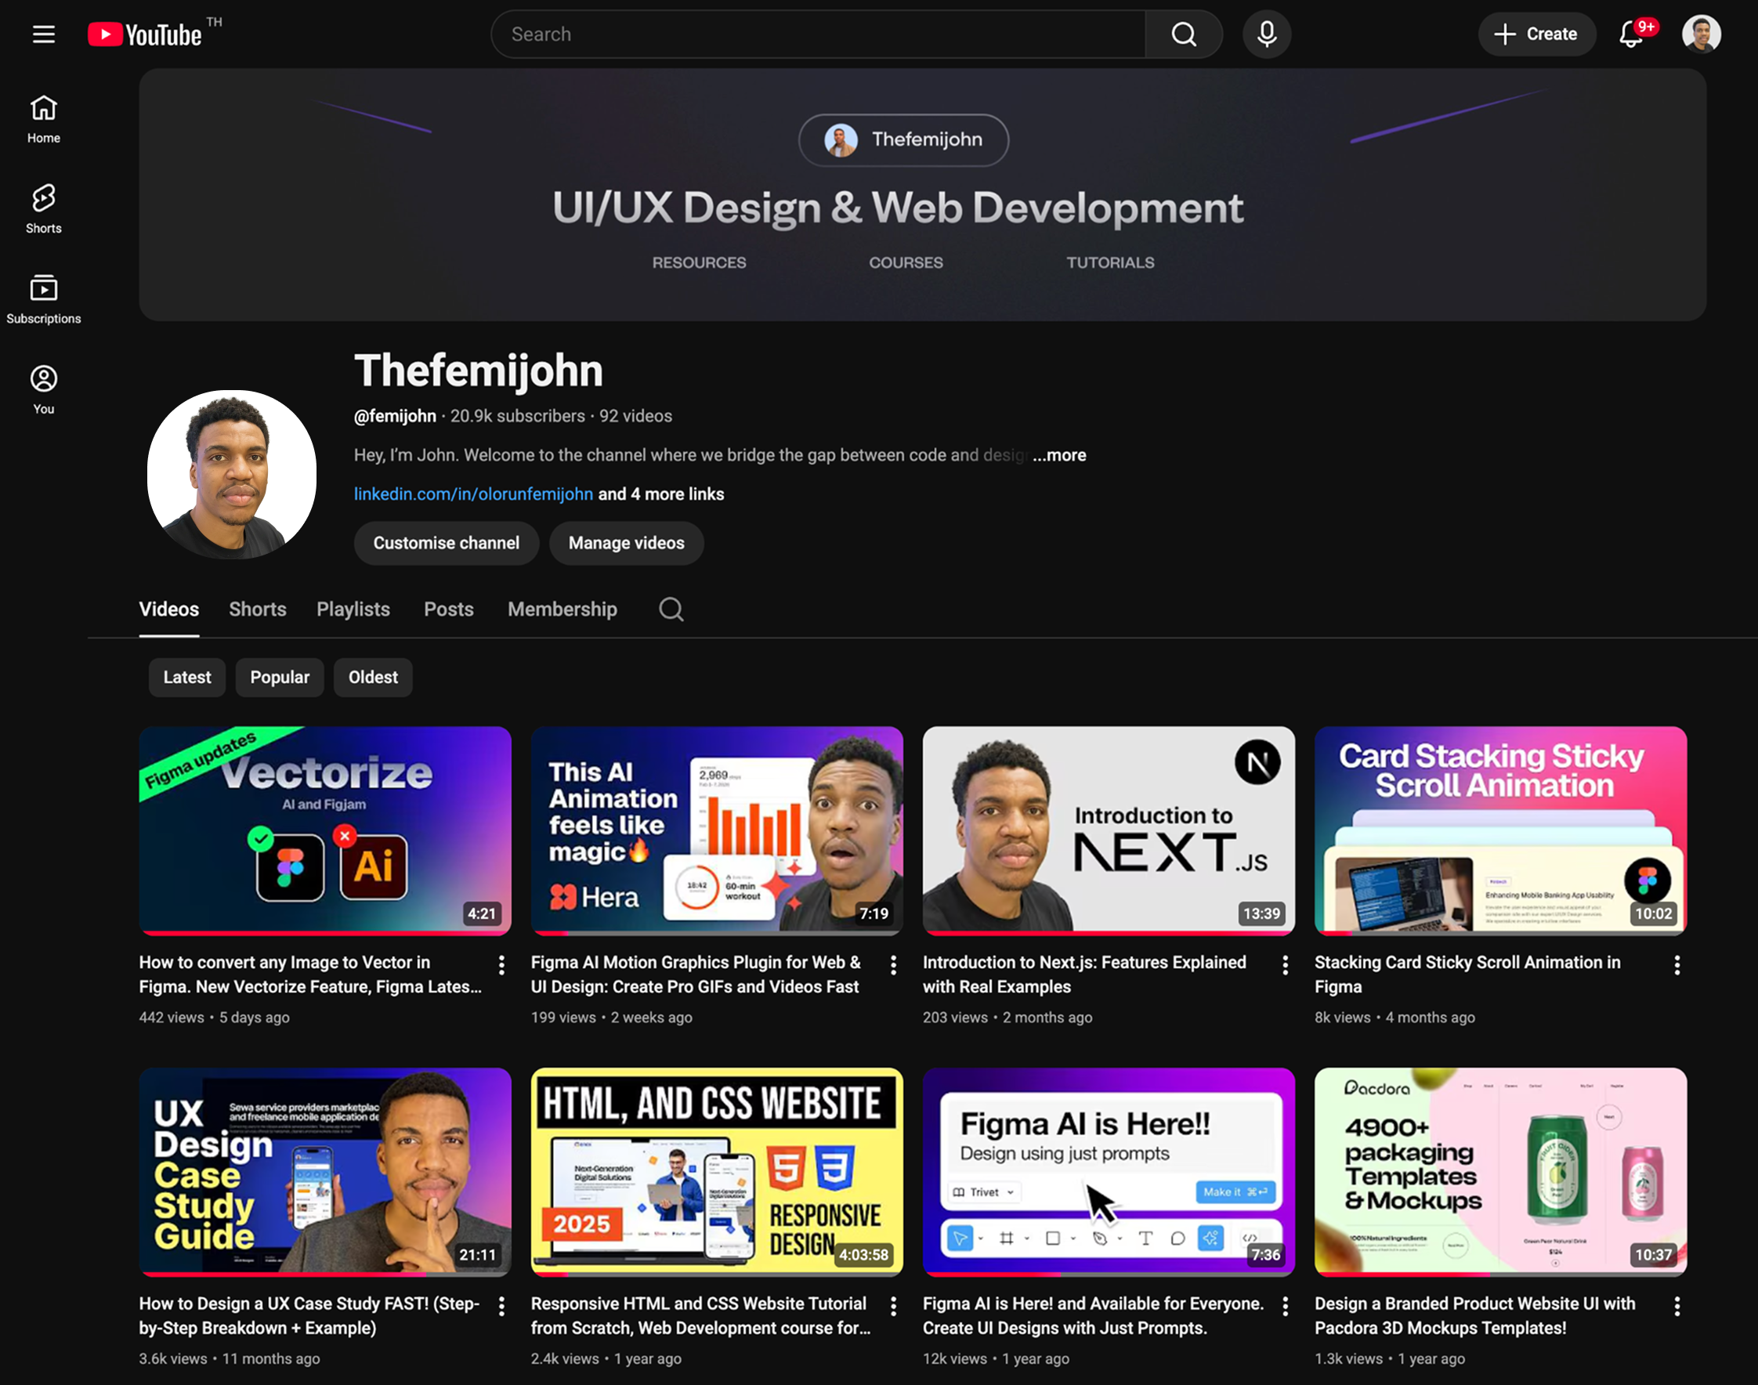Start voice search with microphone icon
1758x1385 pixels.
pyautogui.click(x=1267, y=34)
